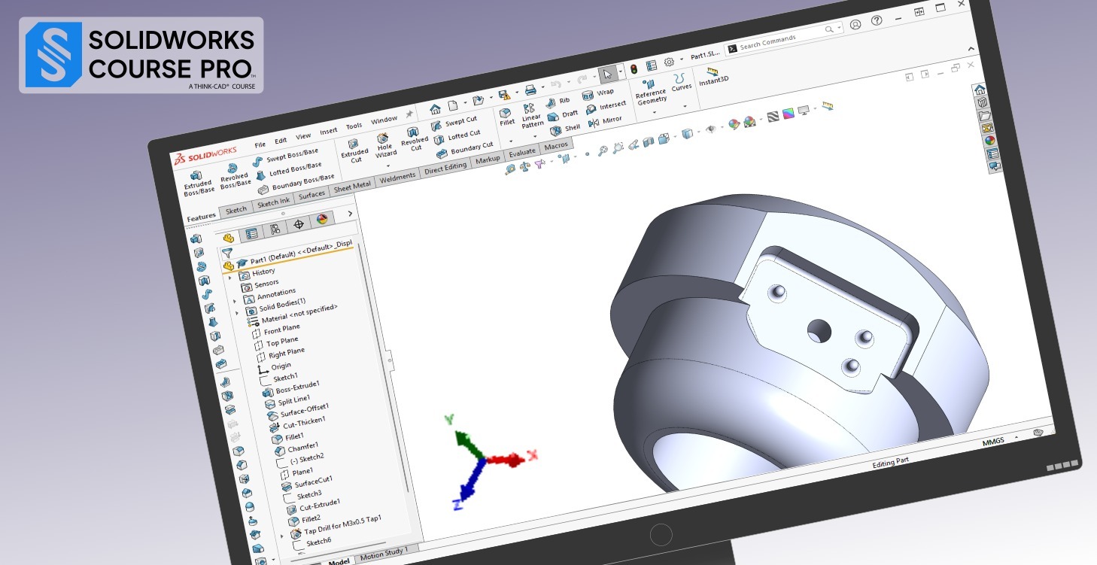Choose the Intersect feature
The height and width of the screenshot is (565, 1097).
[606, 107]
